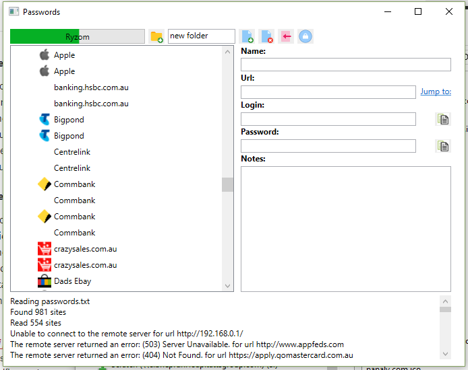The height and width of the screenshot is (370, 468).
Task: Minimize the Passwords window
Action: [388, 11]
